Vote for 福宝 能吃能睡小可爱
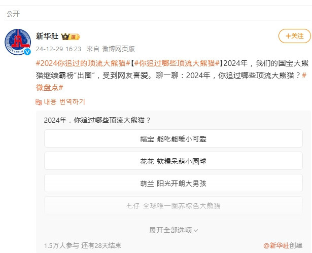Screen dimensions: 312x253 pyautogui.click(x=174, y=138)
